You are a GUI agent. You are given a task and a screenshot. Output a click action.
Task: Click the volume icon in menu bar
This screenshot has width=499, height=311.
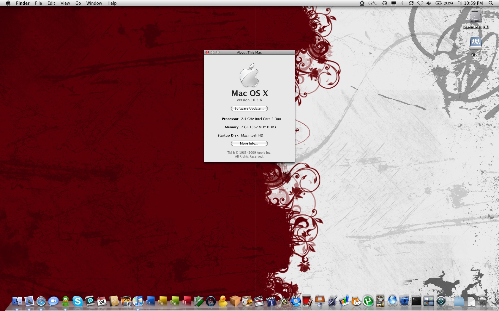[x=429, y=3]
